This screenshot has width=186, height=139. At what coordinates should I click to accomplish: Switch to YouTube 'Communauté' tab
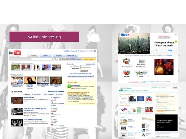(72, 56)
